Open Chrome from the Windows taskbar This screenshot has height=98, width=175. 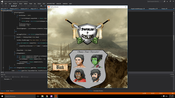tap(47, 96)
